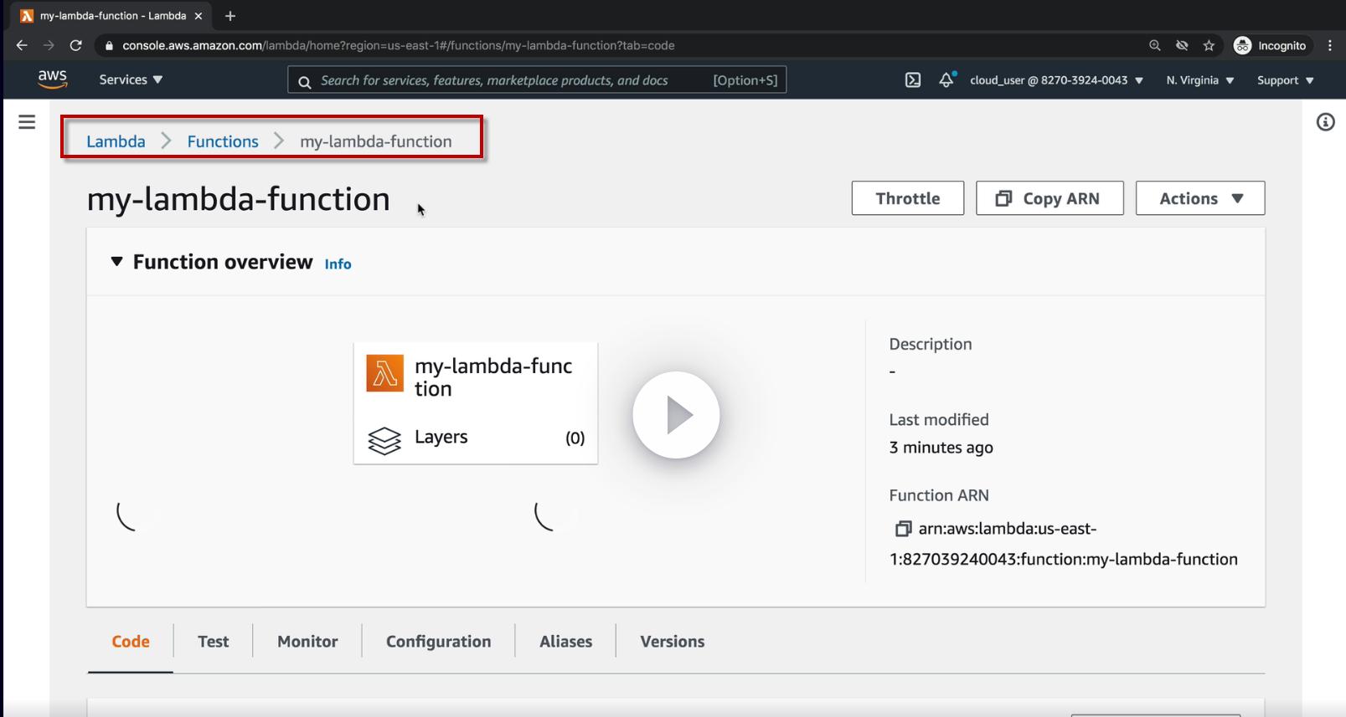Switch to the Configuration tab
The image size is (1346, 717).
coord(438,642)
